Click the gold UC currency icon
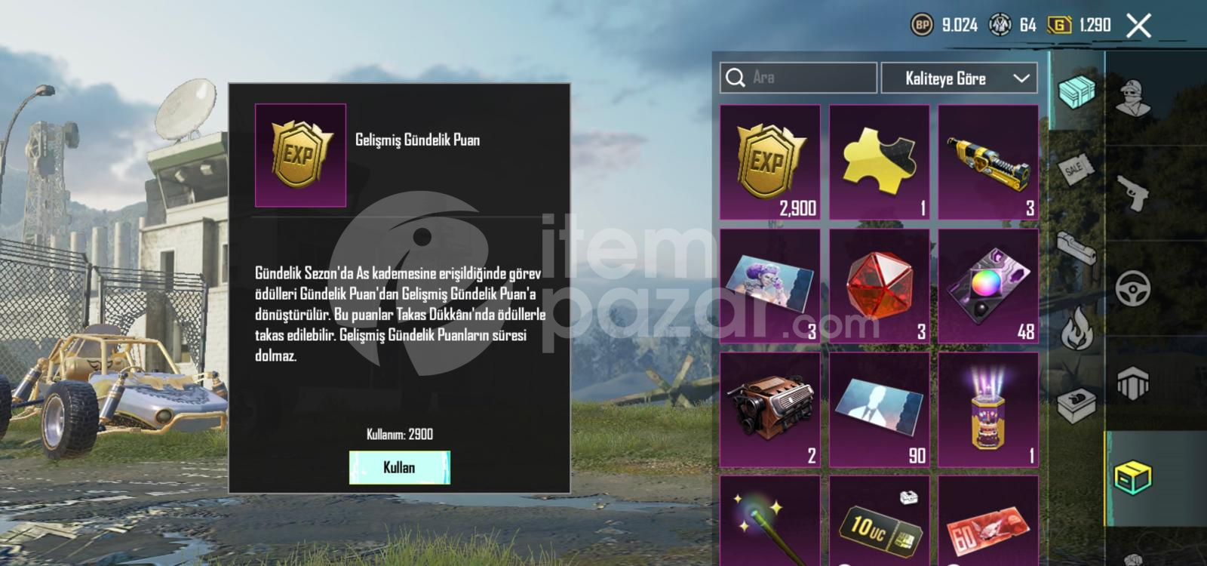1207x566 pixels. pyautogui.click(x=1059, y=25)
